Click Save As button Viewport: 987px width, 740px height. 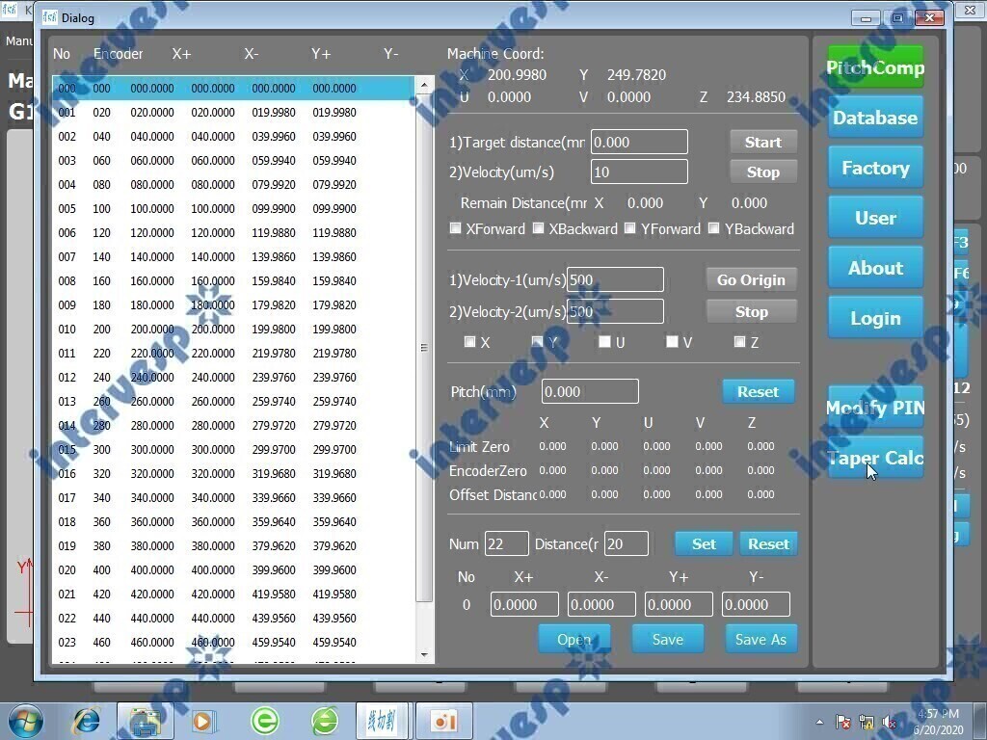point(760,639)
